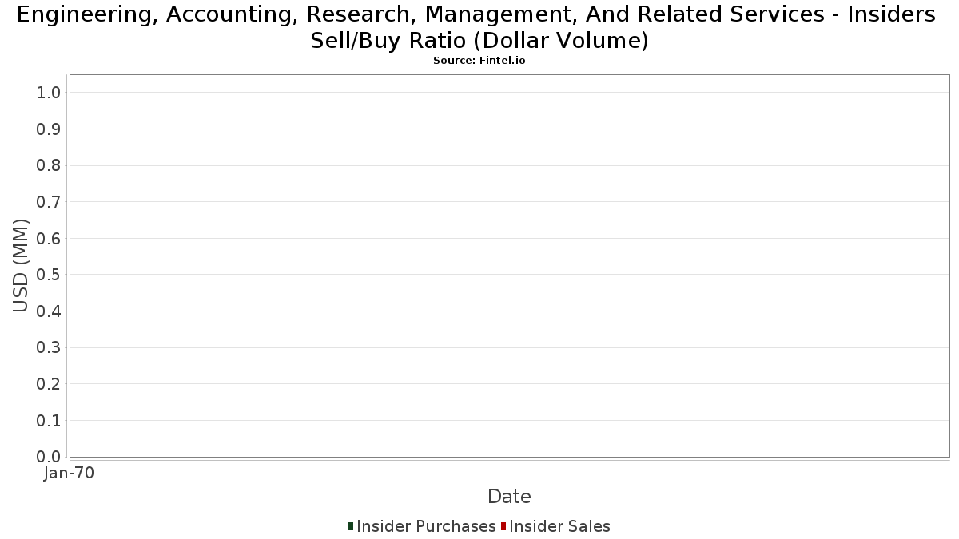Image resolution: width=959 pixels, height=539 pixels.
Task: Click the 1.0 y-axis tick label
Action: (x=49, y=93)
